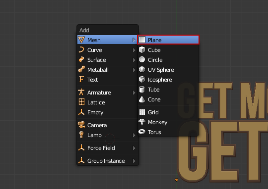Add a Tube mesh

click(168, 89)
